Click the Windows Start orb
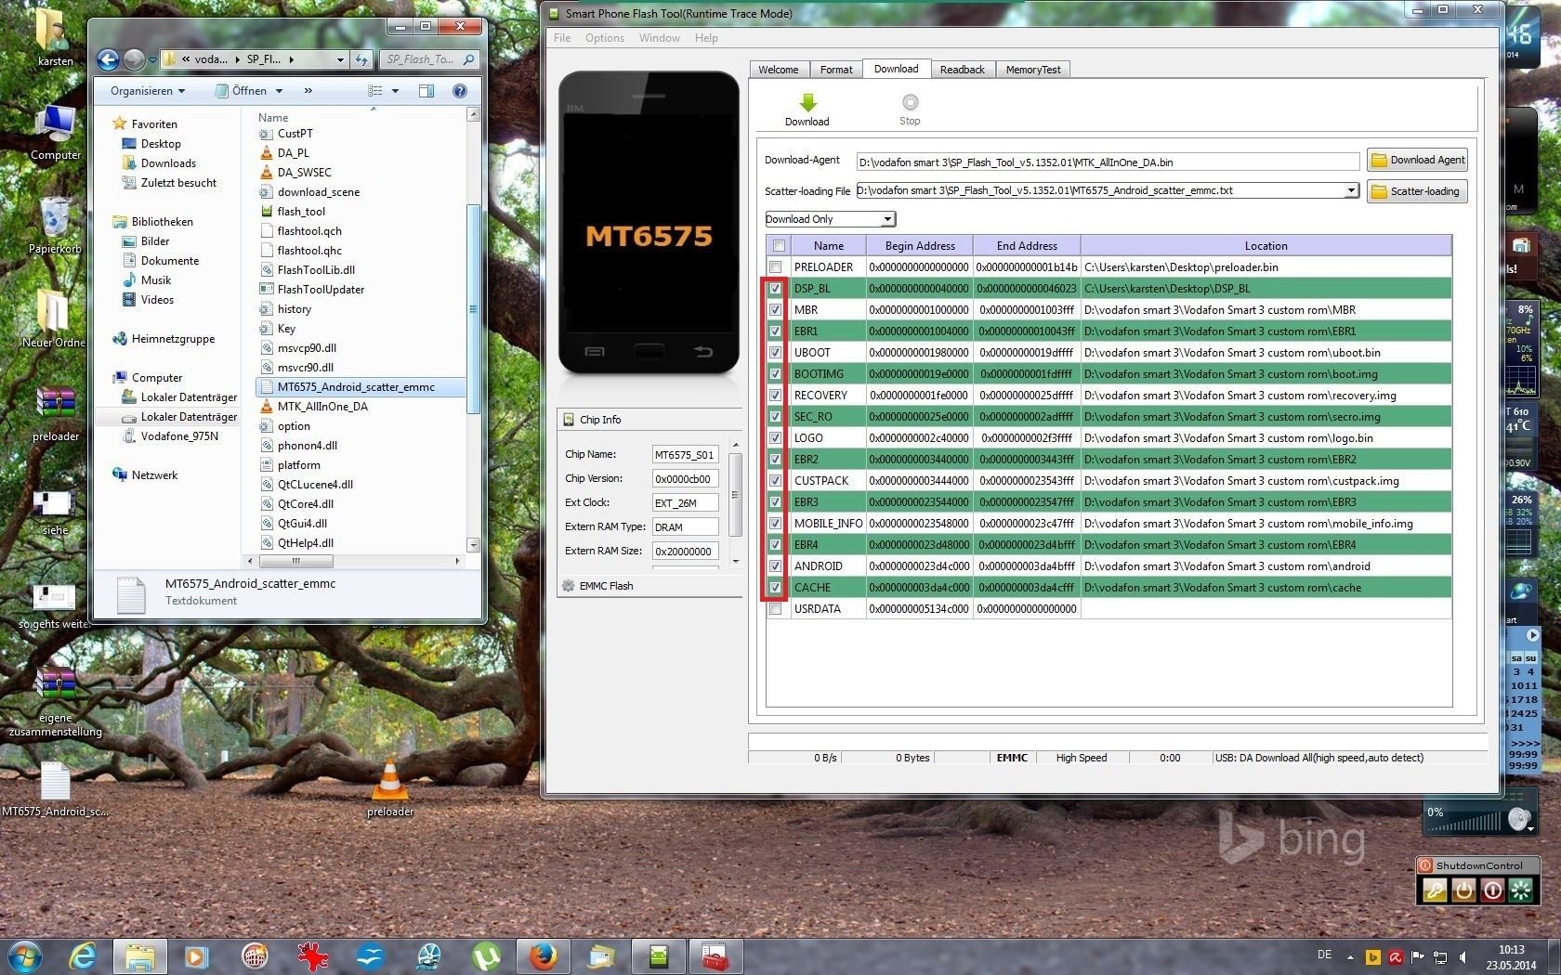 tap(23, 955)
